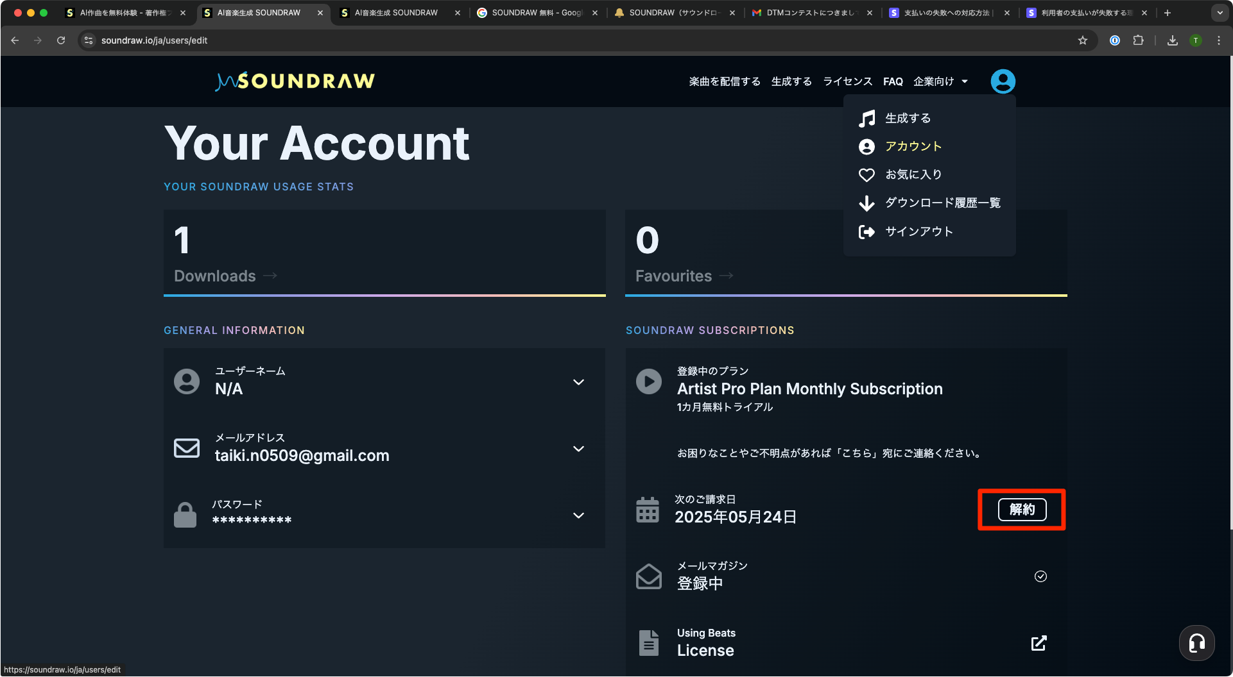
Task: Click the download arrow icon in dropdown
Action: (867, 203)
